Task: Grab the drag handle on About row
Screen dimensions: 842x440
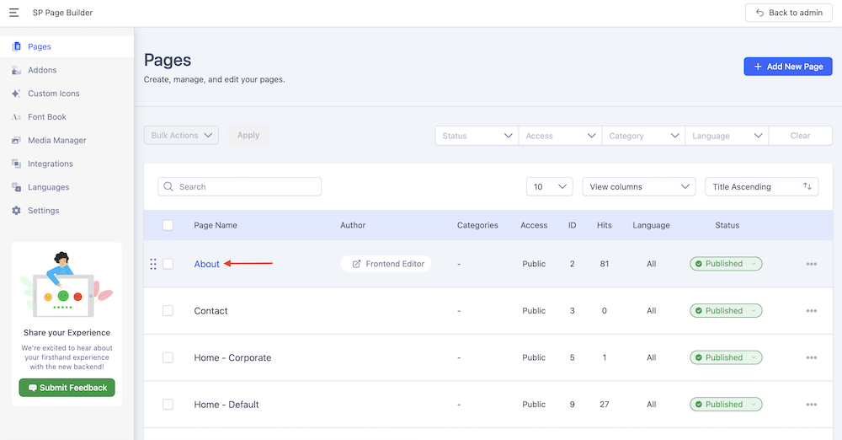Action: coord(152,264)
